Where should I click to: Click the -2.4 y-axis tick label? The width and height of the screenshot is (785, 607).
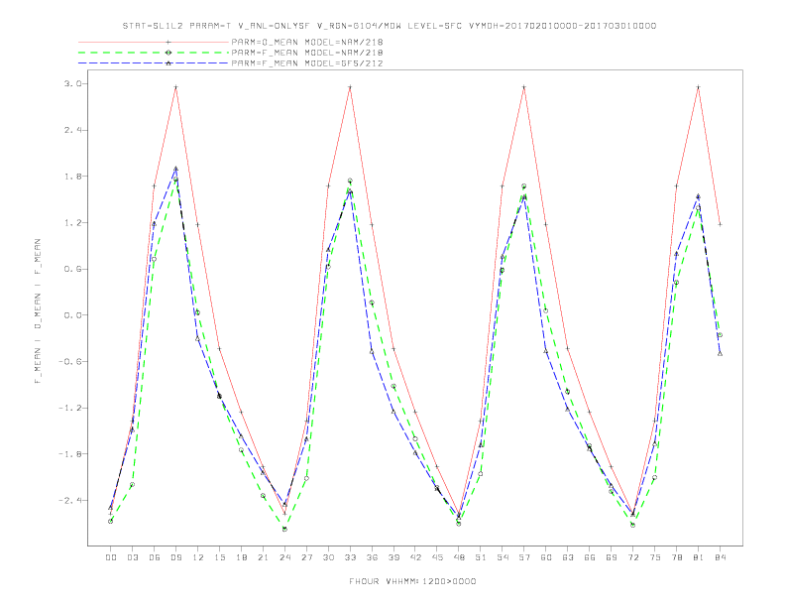pos(70,501)
